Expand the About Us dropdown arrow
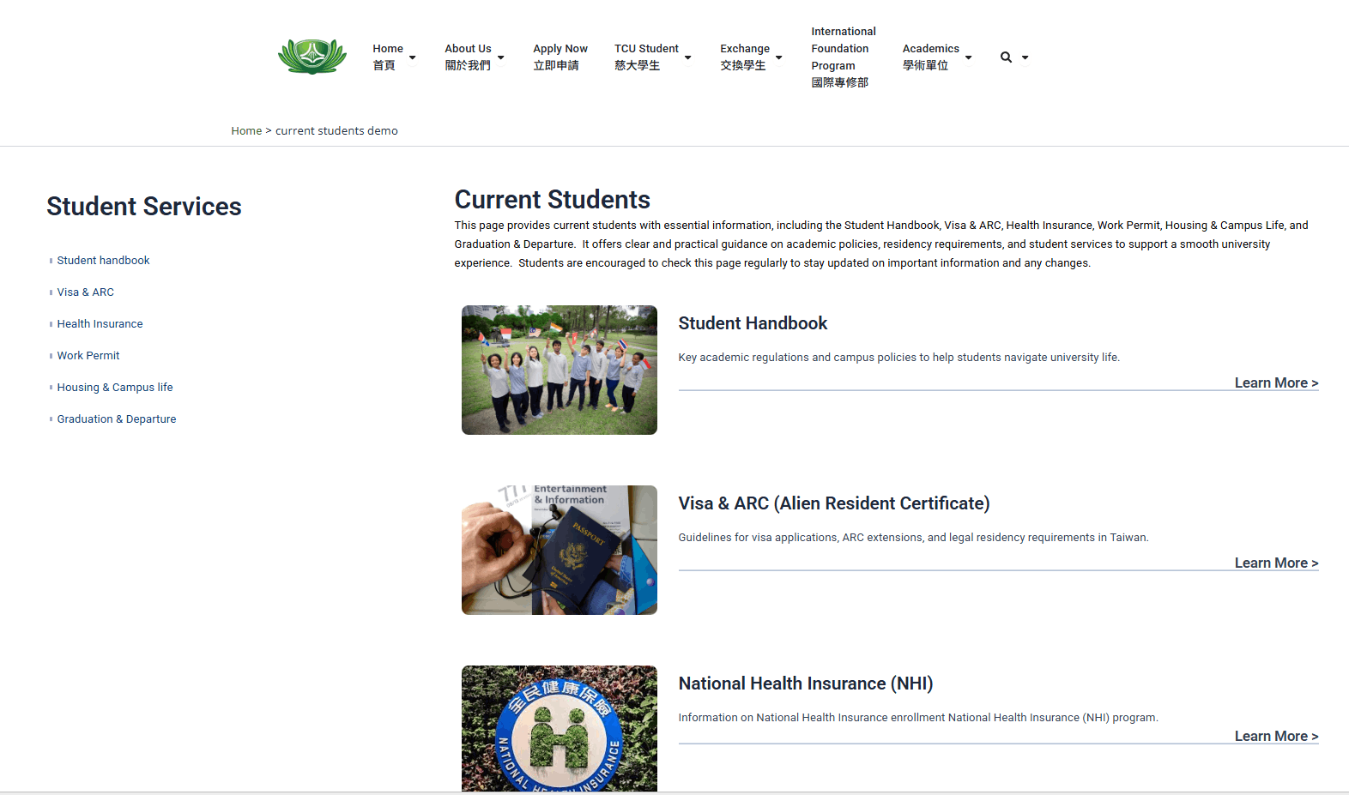Viewport: 1349px width, 795px height. tap(501, 57)
